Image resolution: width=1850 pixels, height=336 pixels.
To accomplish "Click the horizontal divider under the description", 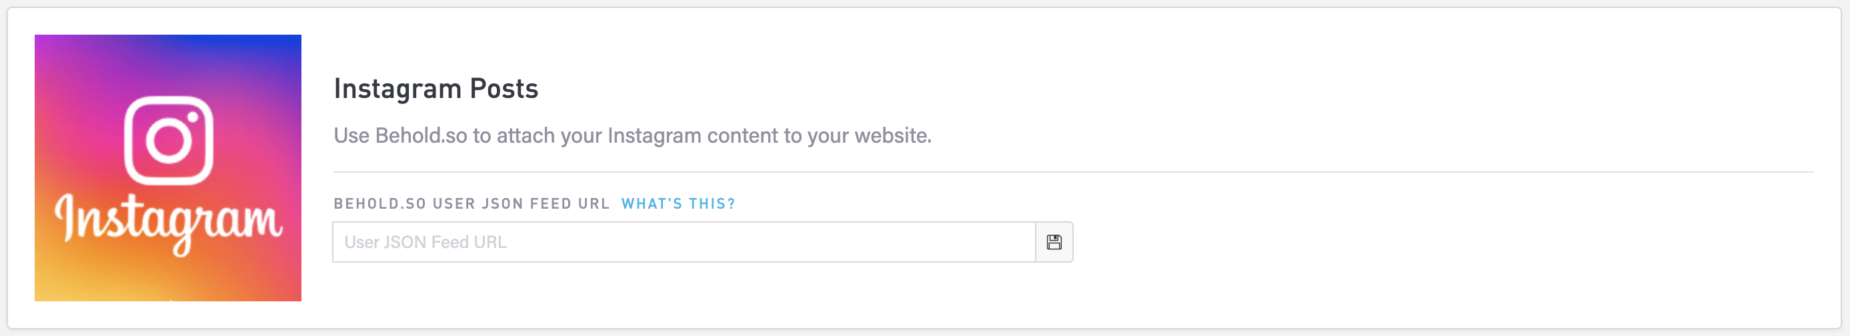I will point(1074,172).
